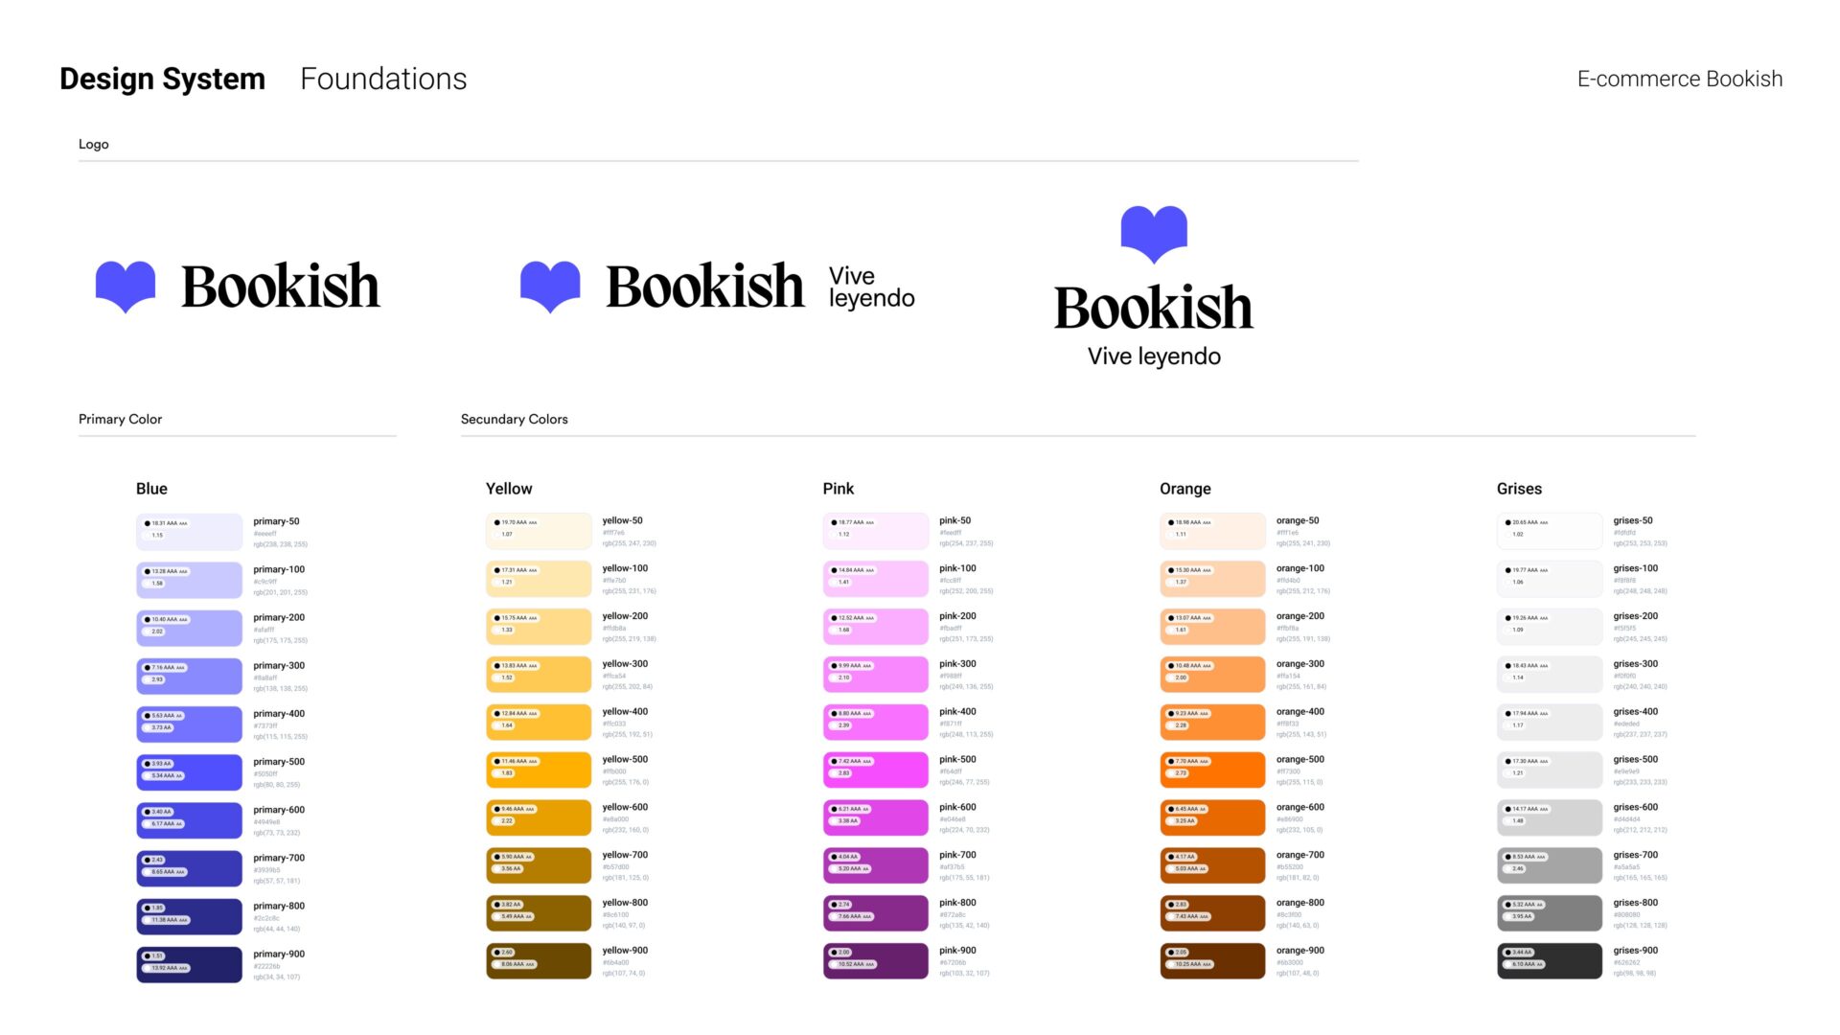Click the blue heart-book icon in first logo

126,287
